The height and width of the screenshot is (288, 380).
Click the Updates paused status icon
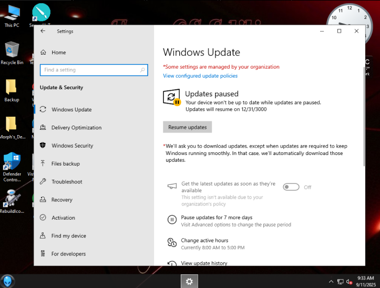[172, 97]
